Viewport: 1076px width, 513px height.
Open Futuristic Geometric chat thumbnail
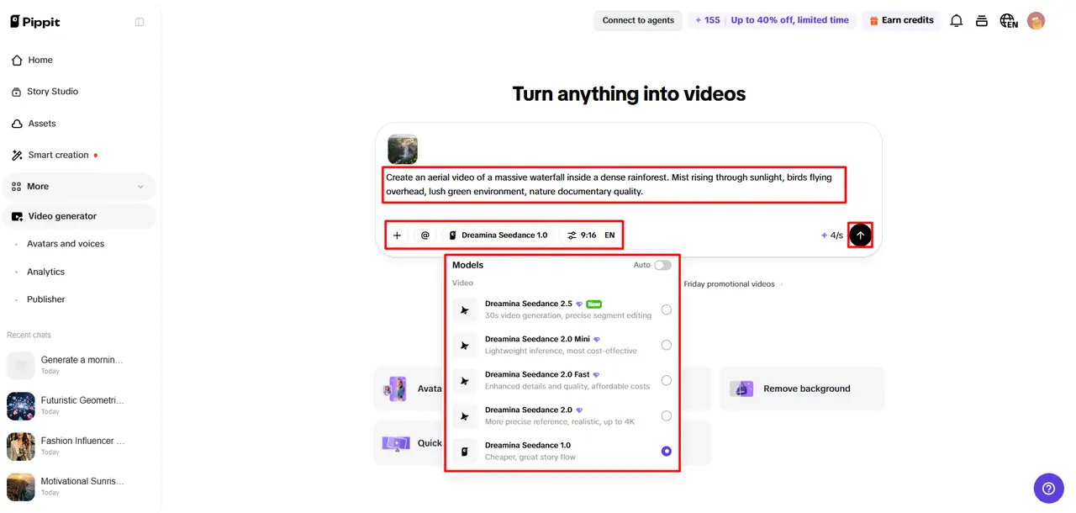pyautogui.click(x=21, y=406)
